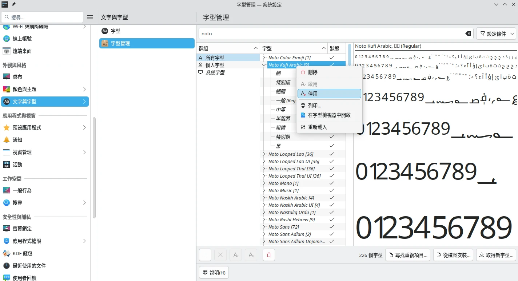Select the 通知 bell entry

[x=17, y=140]
